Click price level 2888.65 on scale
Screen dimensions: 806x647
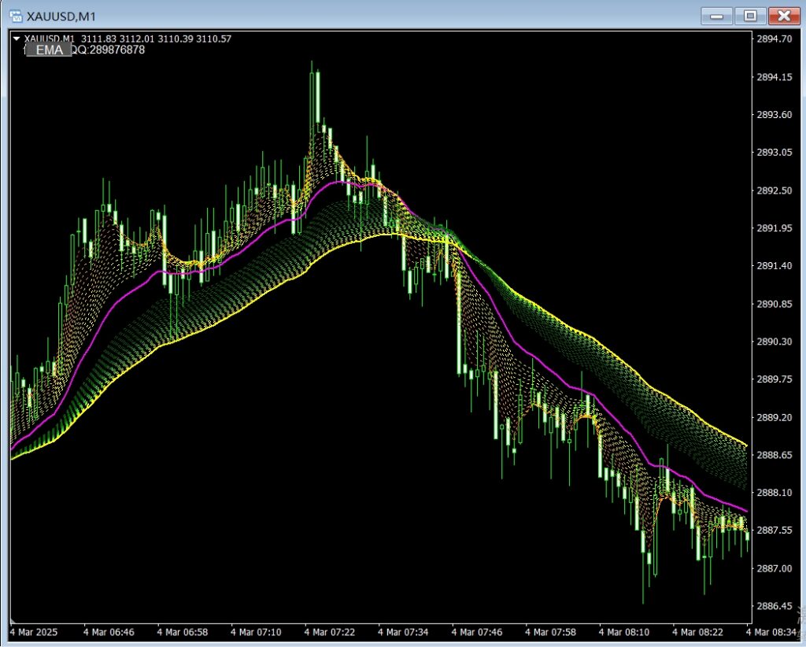coord(775,455)
